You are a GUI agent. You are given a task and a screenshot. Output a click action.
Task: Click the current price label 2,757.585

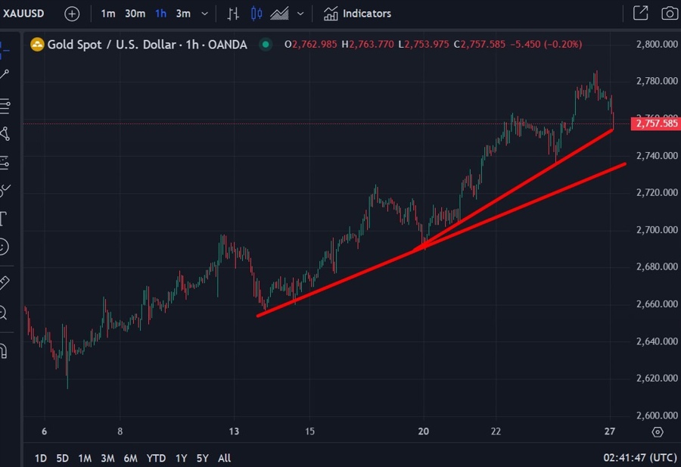pyautogui.click(x=655, y=123)
